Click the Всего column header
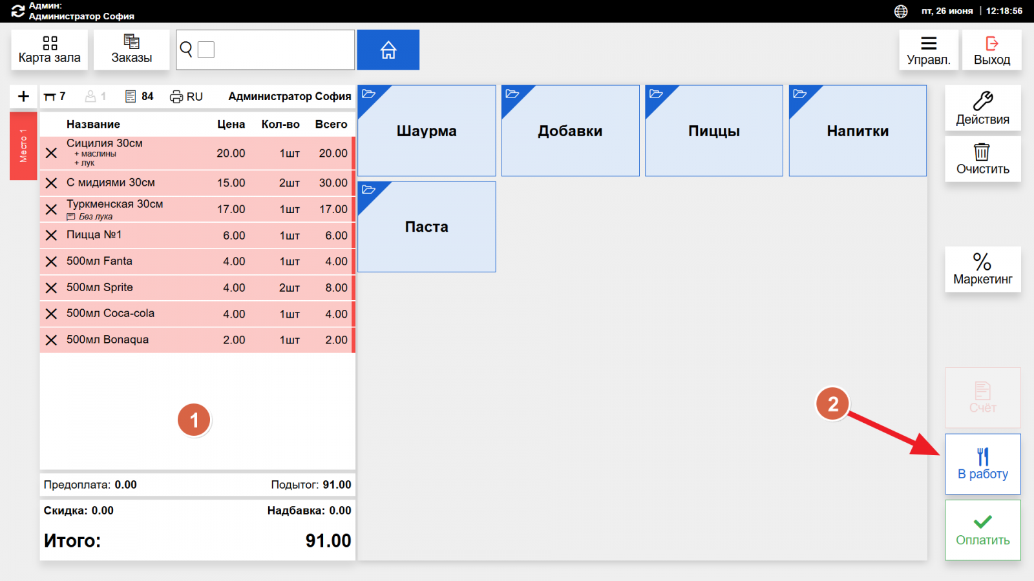Image resolution: width=1034 pixels, height=581 pixels. tap(332, 125)
